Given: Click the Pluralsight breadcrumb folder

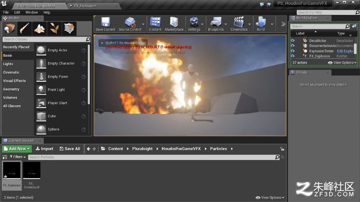Looking at the screenshot, I should 142,149.
